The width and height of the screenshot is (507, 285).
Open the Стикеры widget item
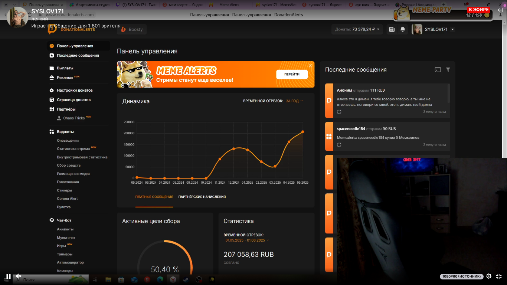pyautogui.click(x=64, y=190)
